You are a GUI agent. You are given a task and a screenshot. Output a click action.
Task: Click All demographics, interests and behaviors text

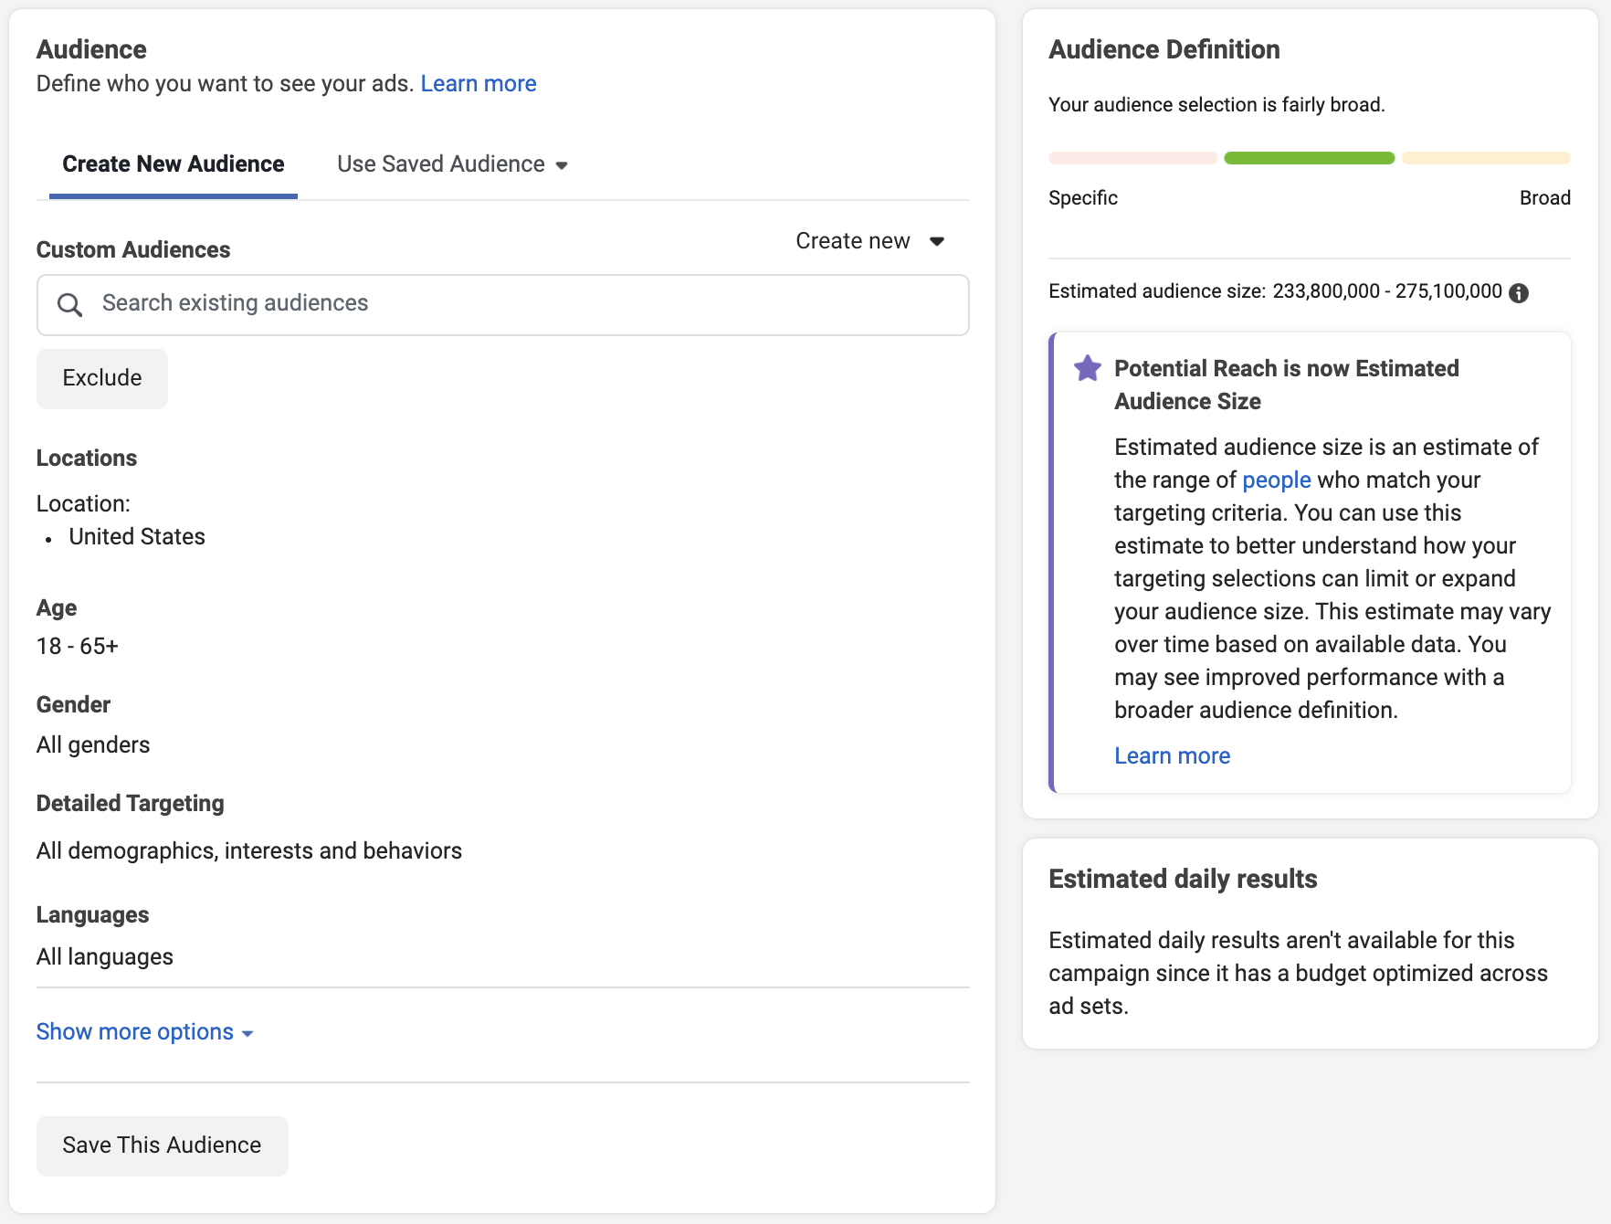[249, 851]
